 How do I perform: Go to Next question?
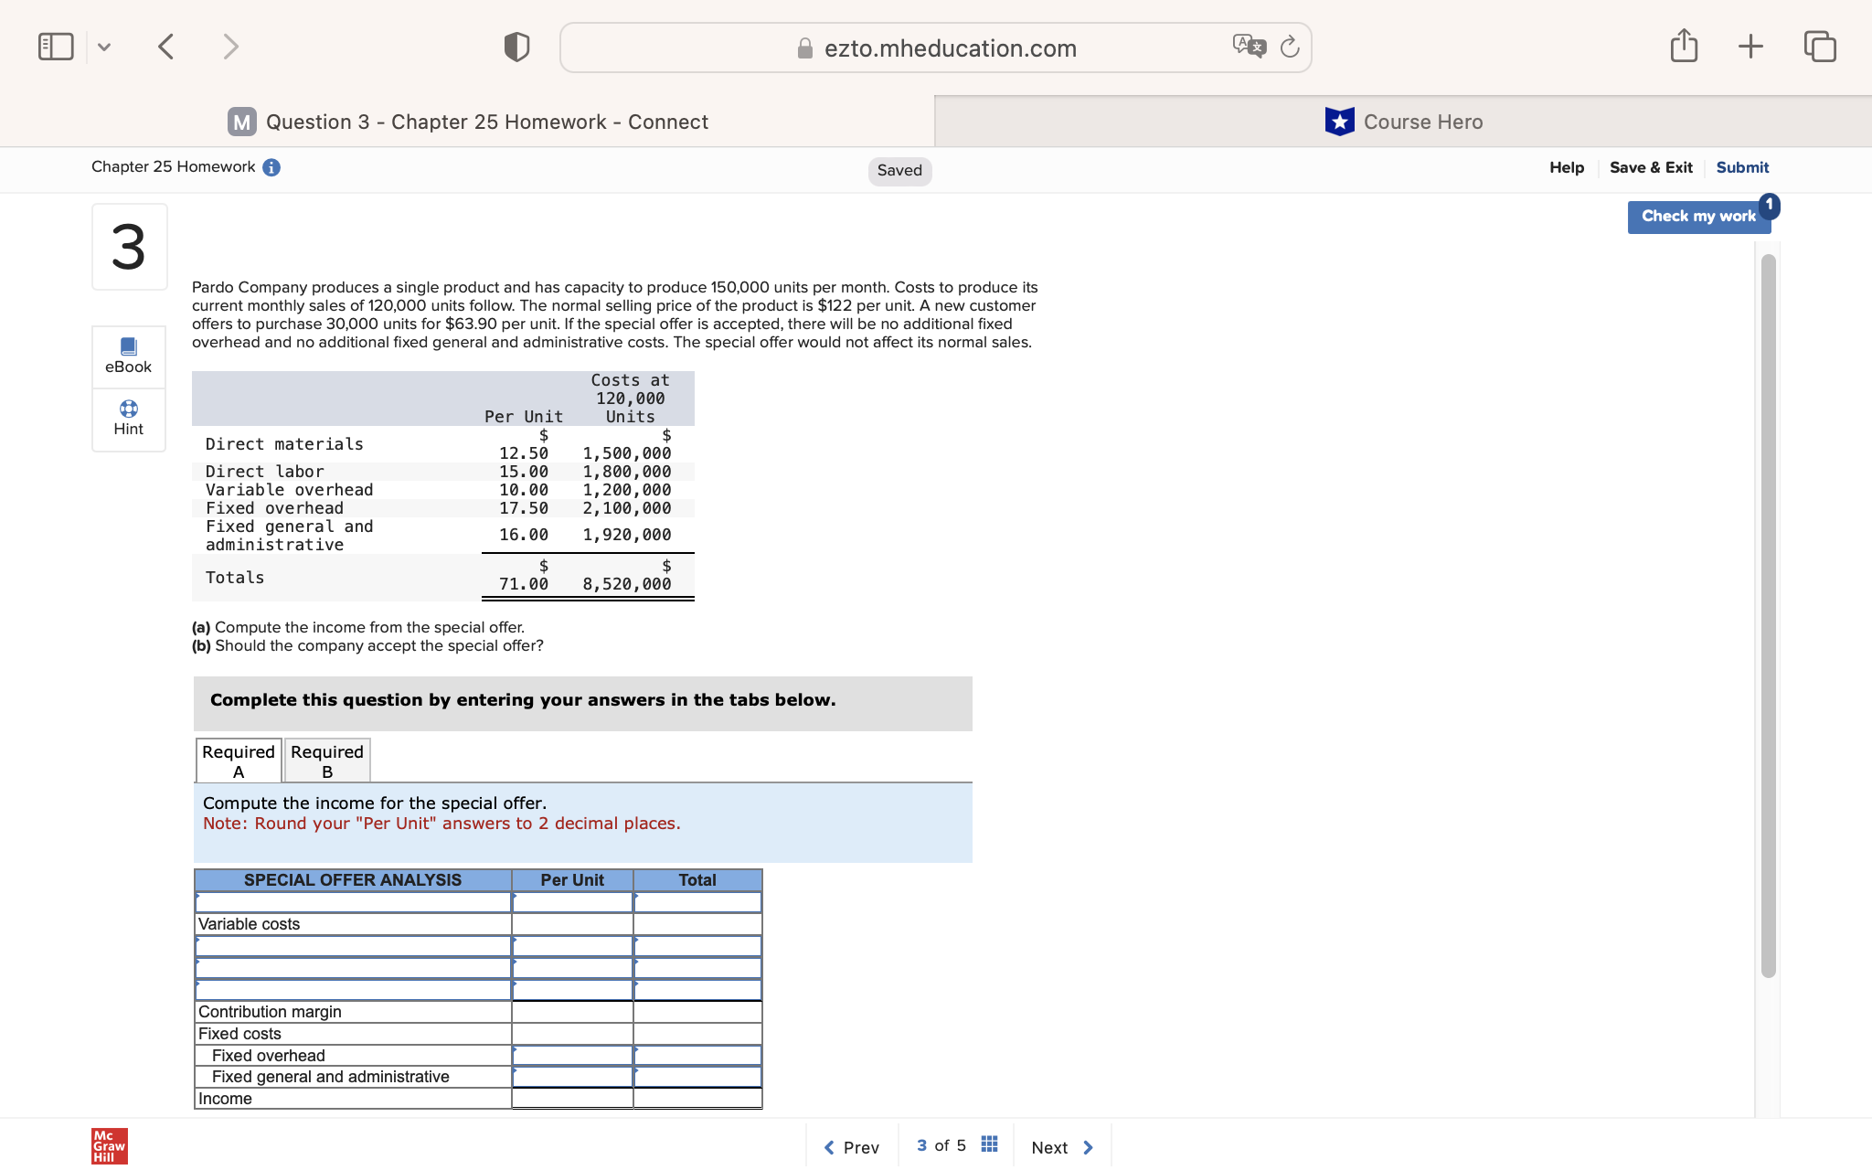pyautogui.click(x=1061, y=1147)
